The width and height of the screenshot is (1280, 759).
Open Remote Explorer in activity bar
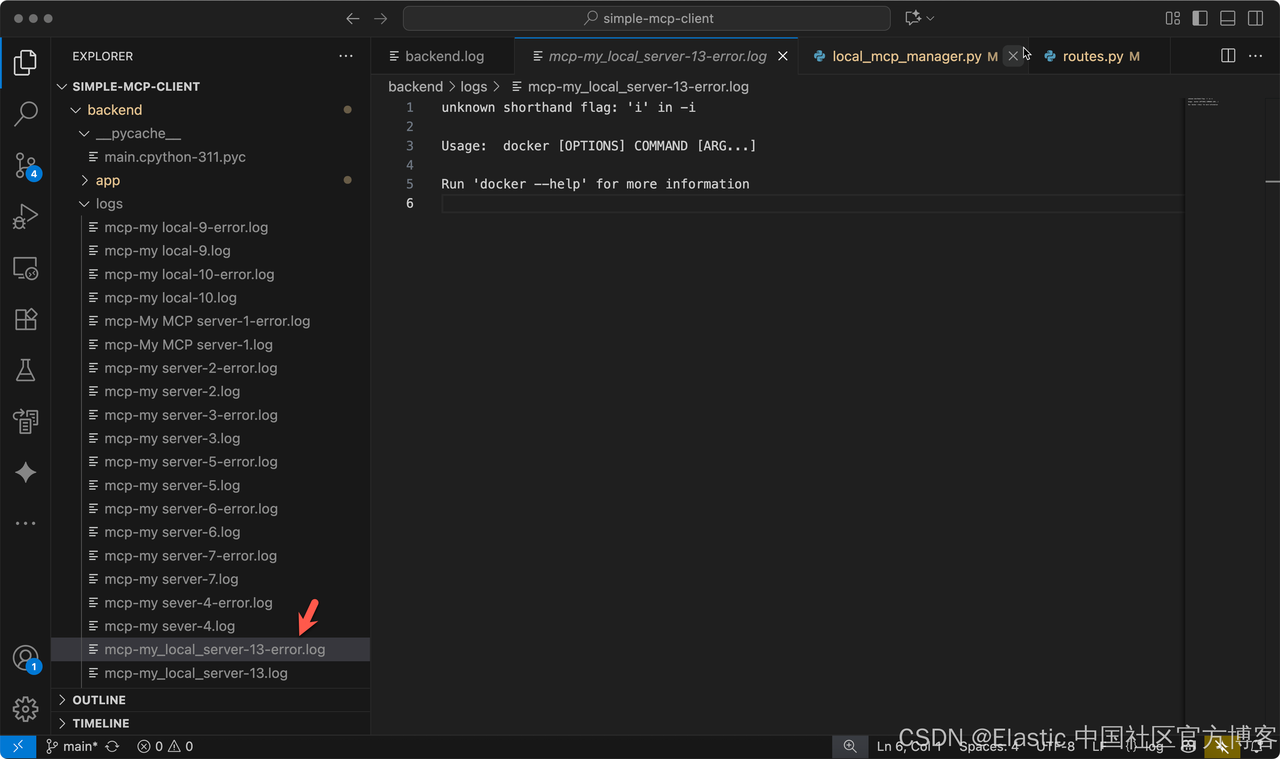25,268
